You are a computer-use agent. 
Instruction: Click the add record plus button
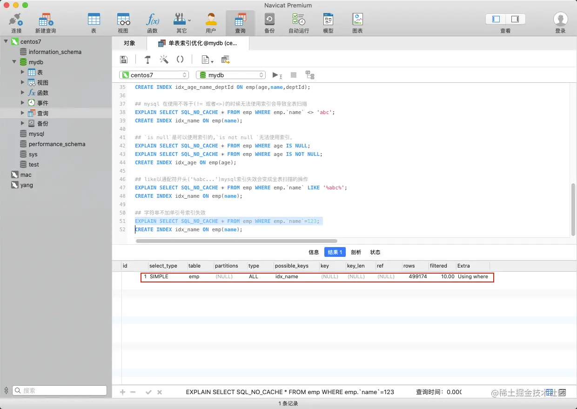pos(123,392)
